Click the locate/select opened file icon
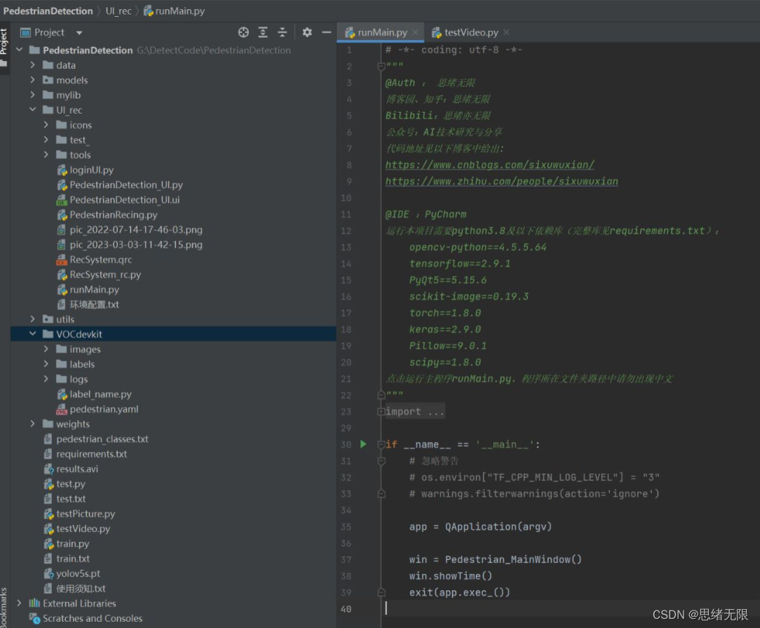760x628 pixels. click(x=243, y=32)
